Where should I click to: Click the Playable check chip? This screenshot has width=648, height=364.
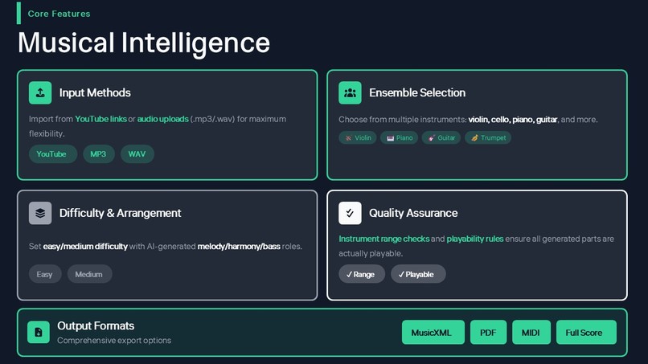pyautogui.click(x=418, y=274)
